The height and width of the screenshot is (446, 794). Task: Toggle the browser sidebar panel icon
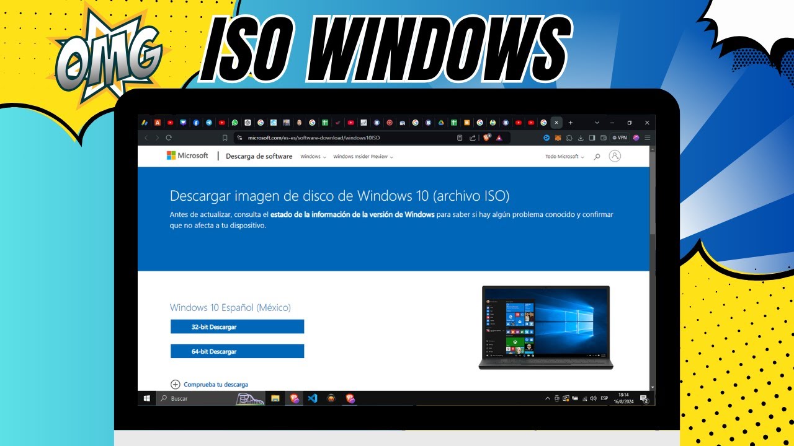(x=592, y=138)
